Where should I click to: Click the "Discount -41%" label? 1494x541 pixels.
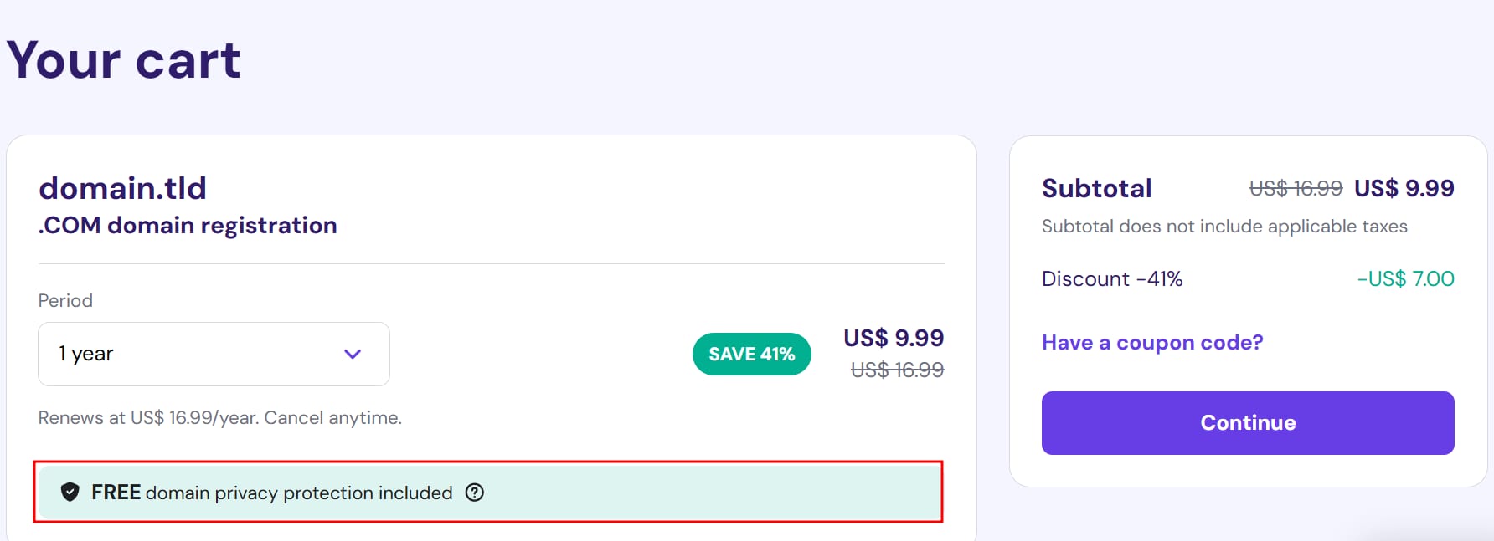[1112, 279]
